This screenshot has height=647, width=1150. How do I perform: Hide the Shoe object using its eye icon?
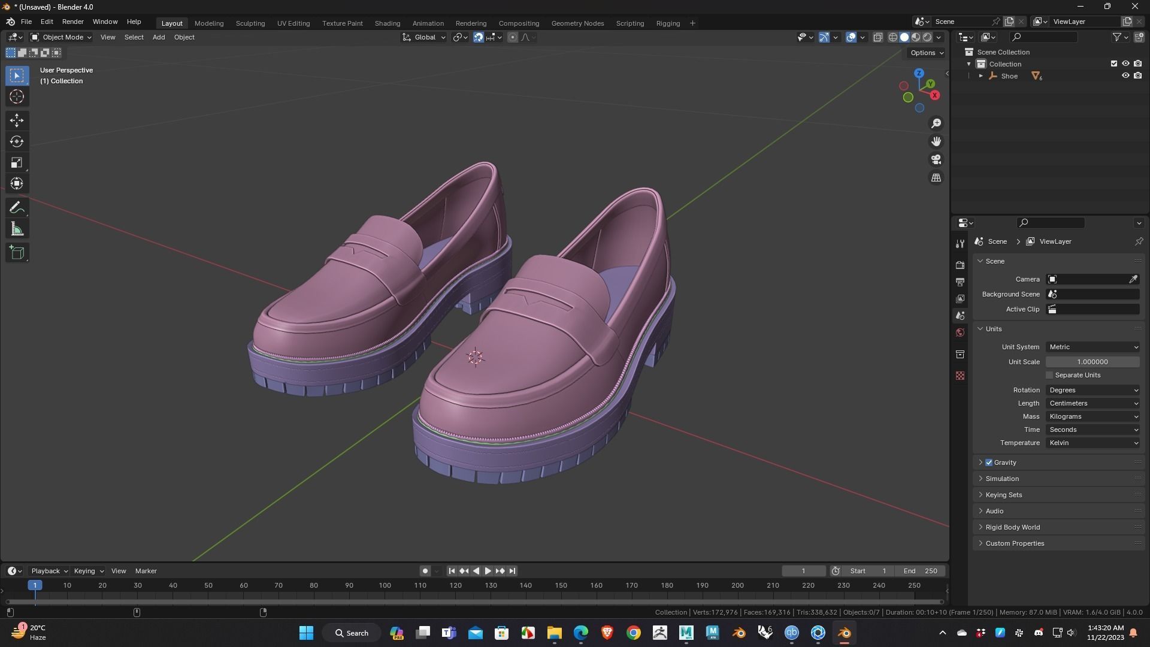(1125, 75)
